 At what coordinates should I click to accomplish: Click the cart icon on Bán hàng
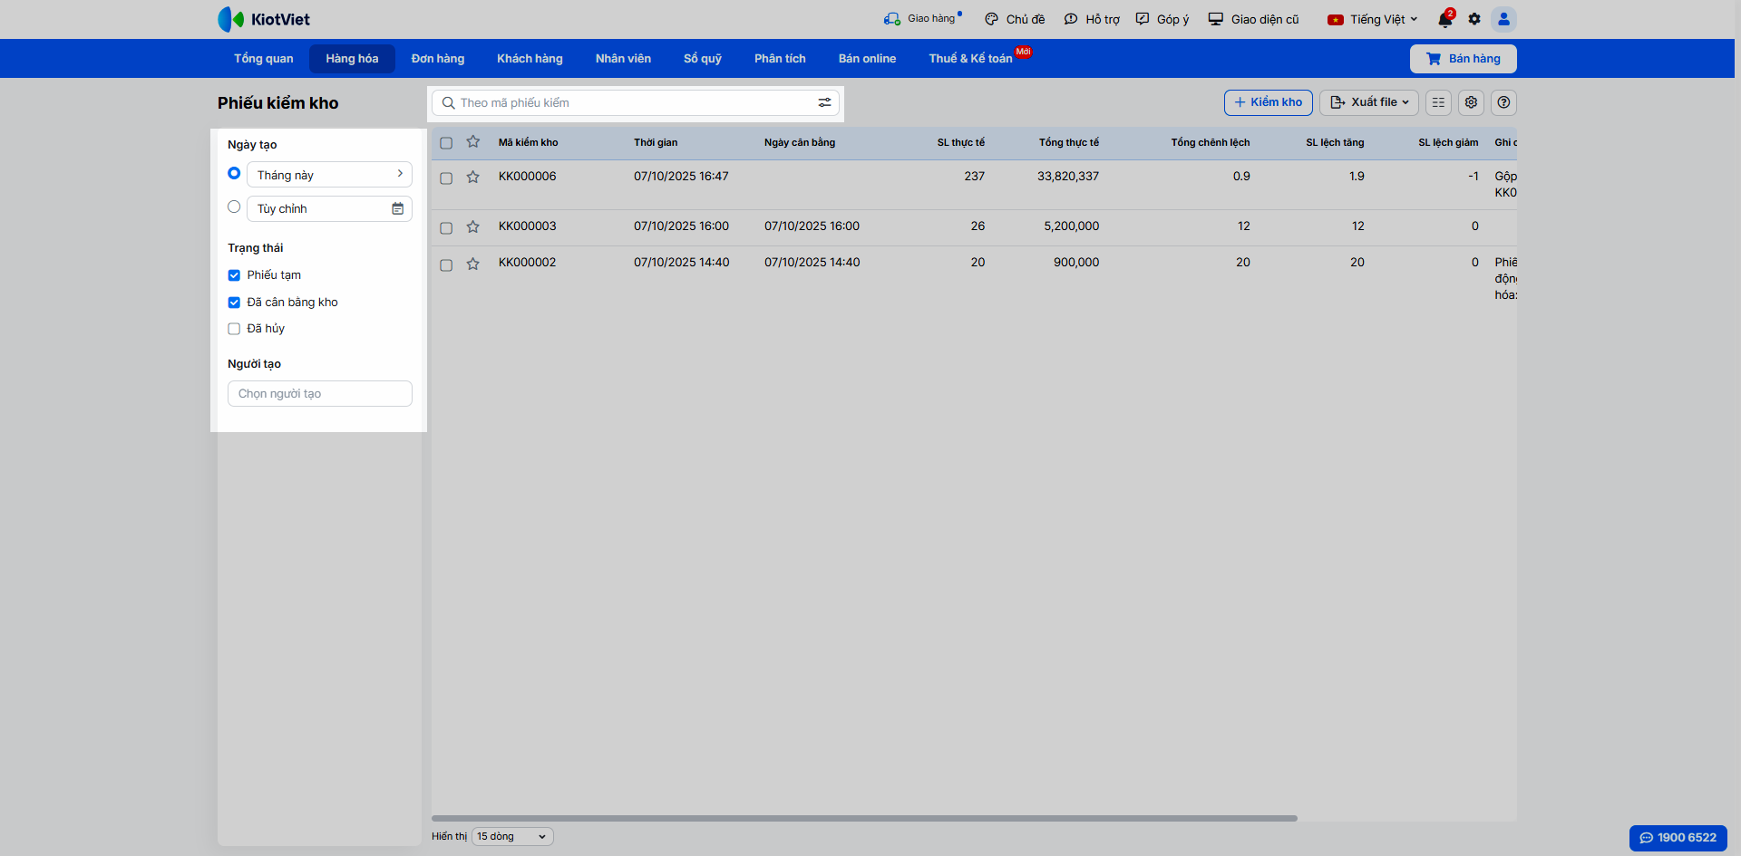click(x=1434, y=59)
